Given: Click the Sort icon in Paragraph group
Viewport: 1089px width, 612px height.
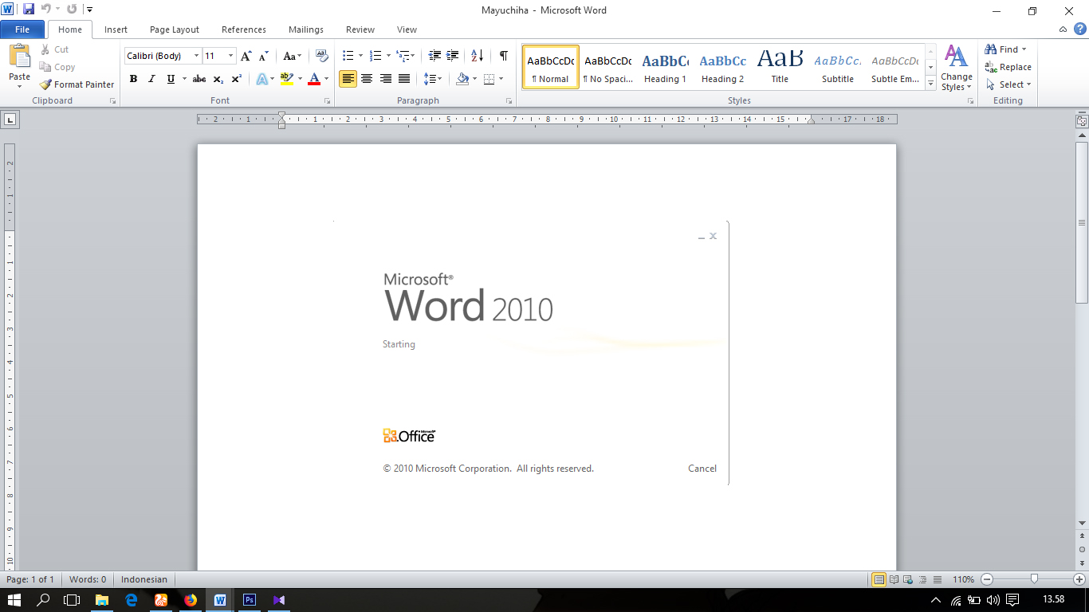Looking at the screenshot, I should [476, 56].
